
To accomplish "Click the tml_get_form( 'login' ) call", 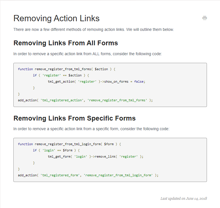I will coord(68,156).
